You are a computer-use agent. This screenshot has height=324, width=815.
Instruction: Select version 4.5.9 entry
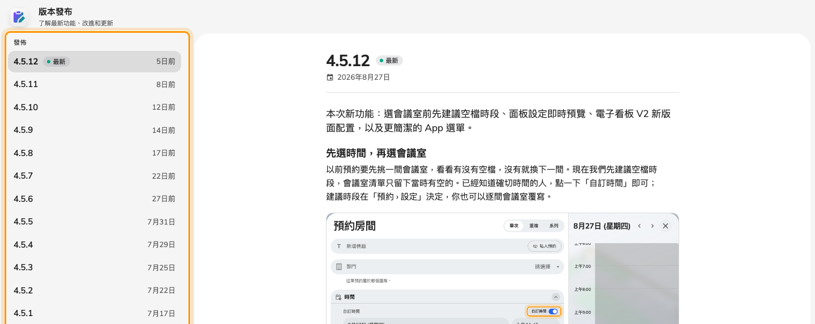click(x=95, y=130)
